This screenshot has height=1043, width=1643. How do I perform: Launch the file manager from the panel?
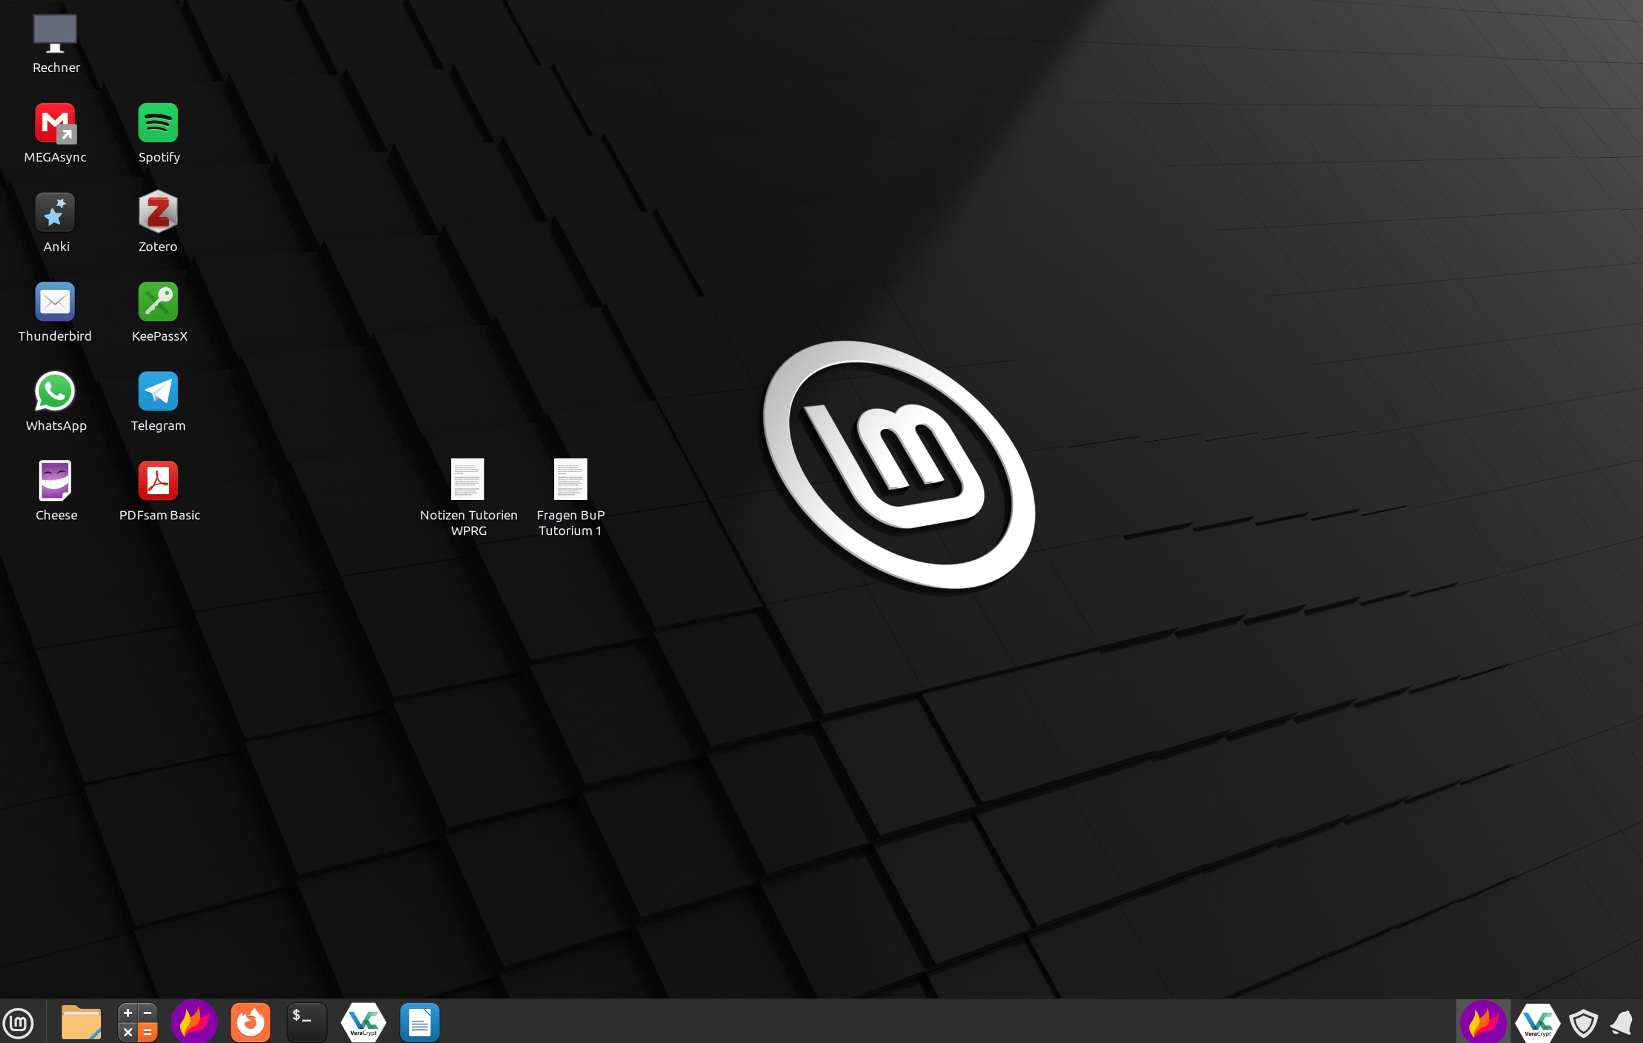[80, 1022]
